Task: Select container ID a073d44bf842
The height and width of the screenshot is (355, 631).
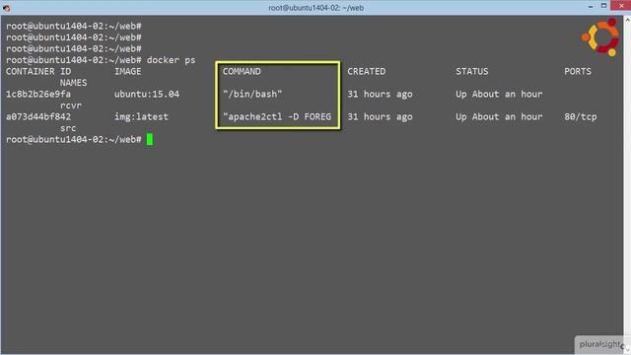Action: click(x=38, y=116)
